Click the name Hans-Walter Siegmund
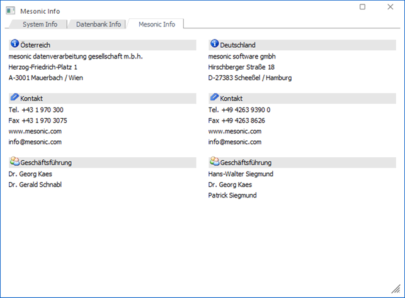 click(x=241, y=174)
